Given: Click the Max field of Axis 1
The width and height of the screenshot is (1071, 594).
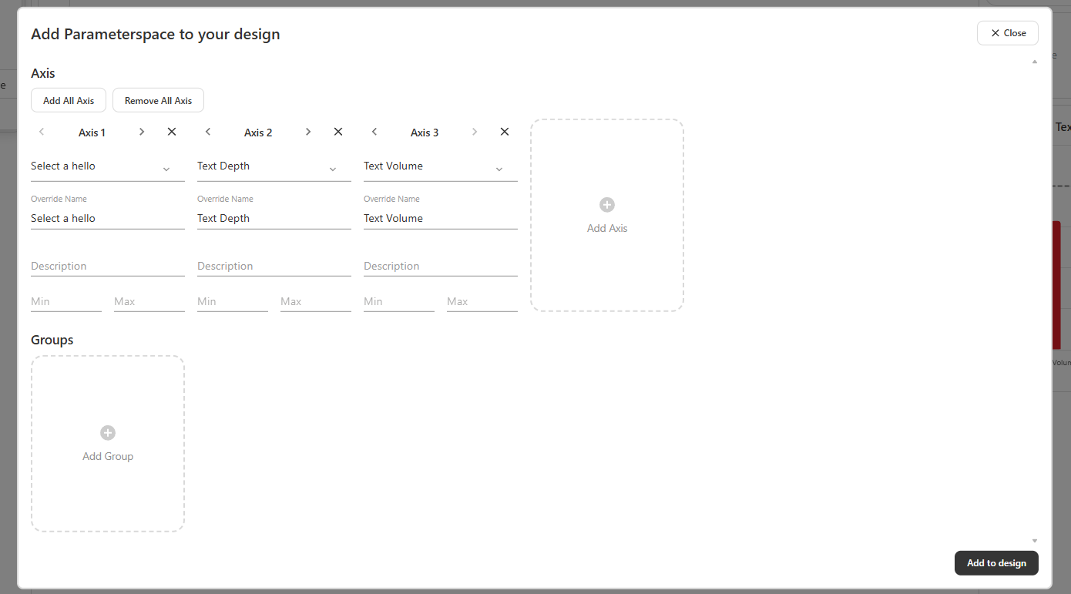Looking at the screenshot, I should (149, 302).
